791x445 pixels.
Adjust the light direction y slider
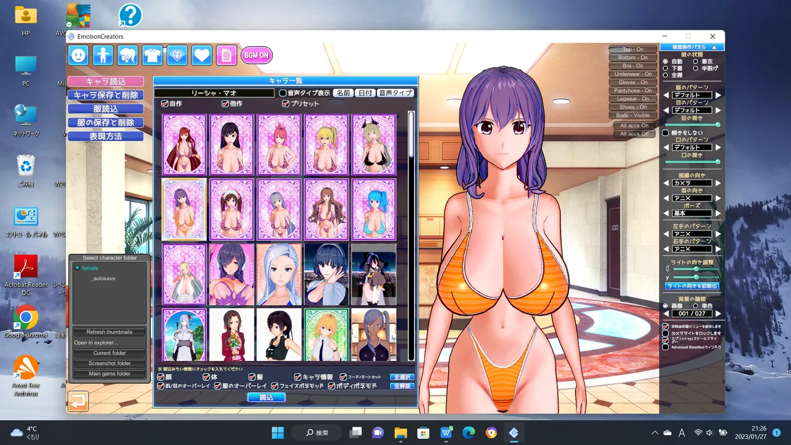(x=696, y=277)
